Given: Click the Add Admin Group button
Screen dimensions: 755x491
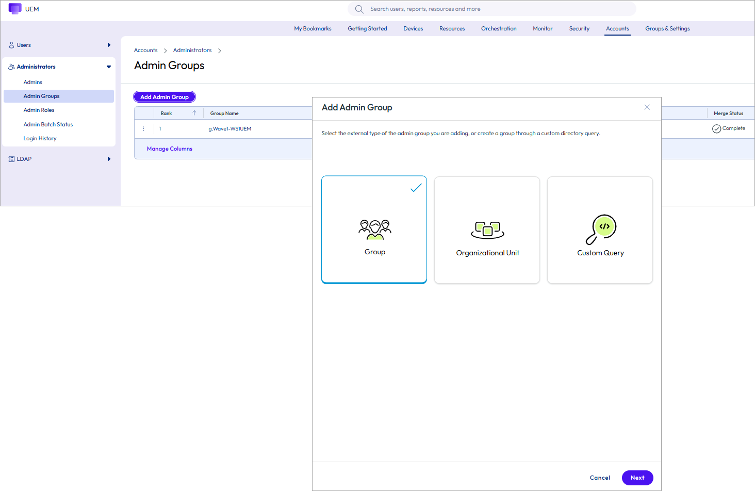Looking at the screenshot, I should click(x=165, y=97).
